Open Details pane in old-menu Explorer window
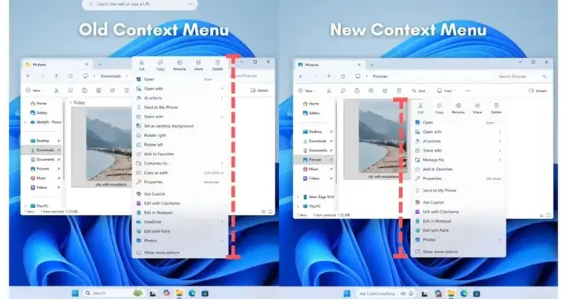The width and height of the screenshot is (567, 299). tap(260, 90)
